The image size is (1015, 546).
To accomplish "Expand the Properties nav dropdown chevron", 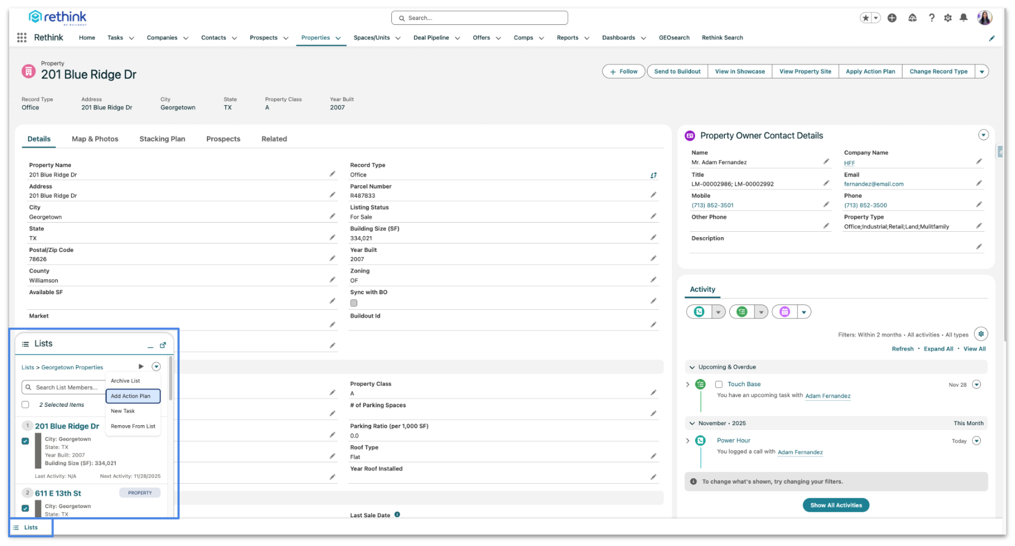I will click(x=338, y=38).
